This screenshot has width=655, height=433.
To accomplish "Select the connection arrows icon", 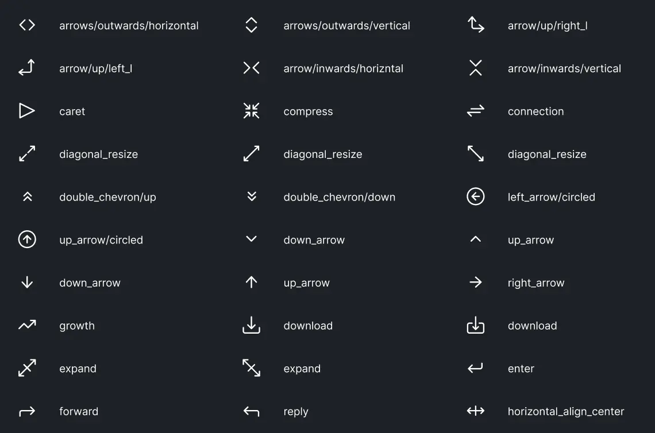I will click(476, 111).
